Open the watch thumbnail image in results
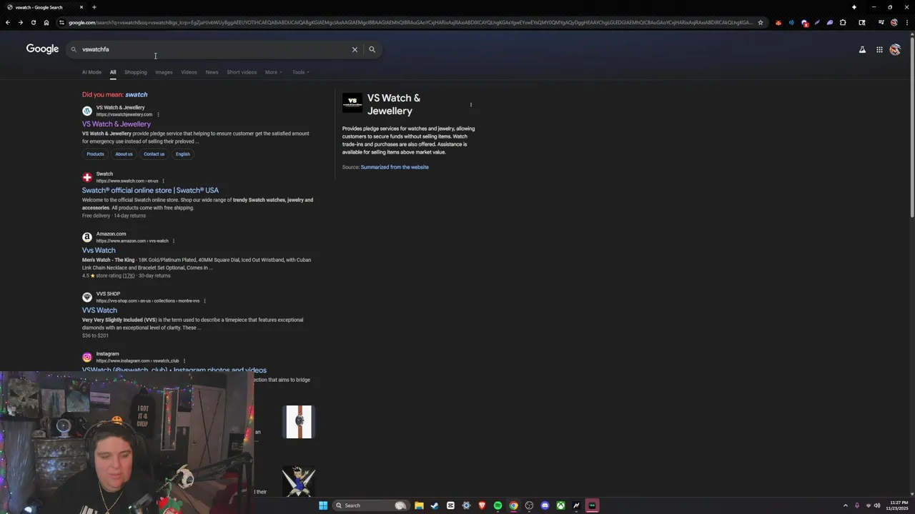This screenshot has height=514, width=915. (299, 421)
